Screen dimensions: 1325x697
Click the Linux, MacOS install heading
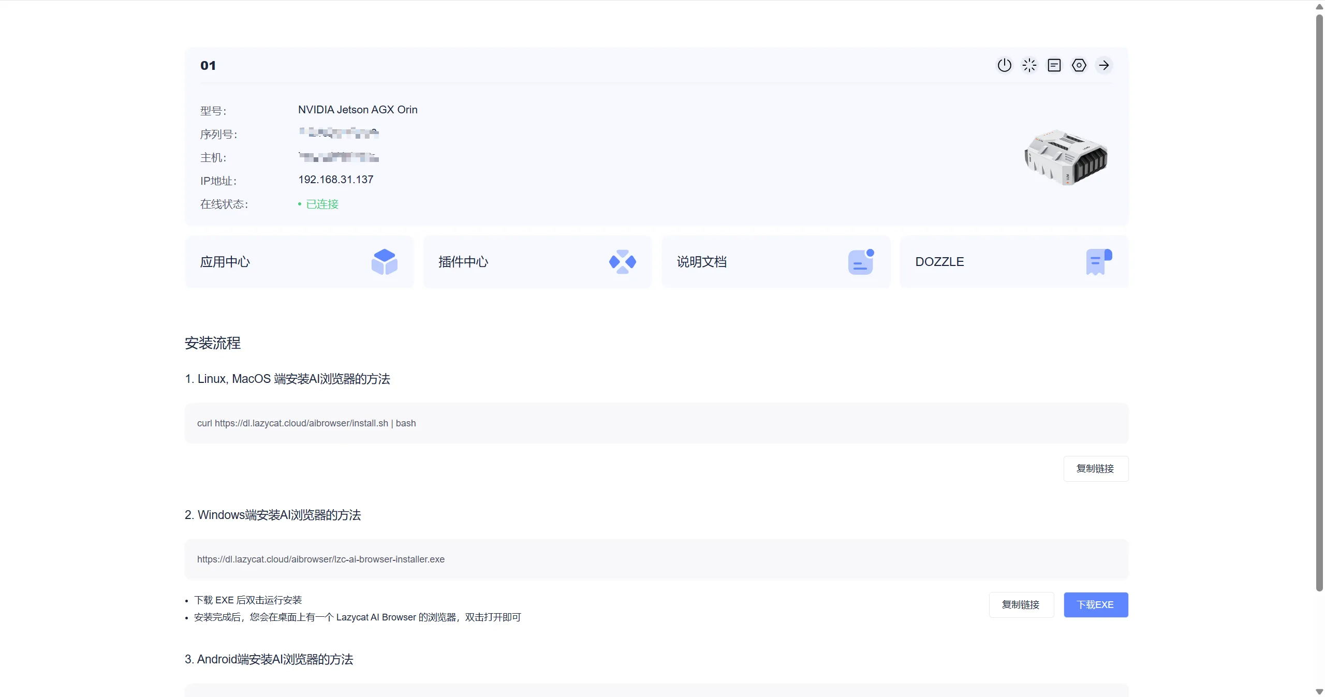(x=287, y=379)
